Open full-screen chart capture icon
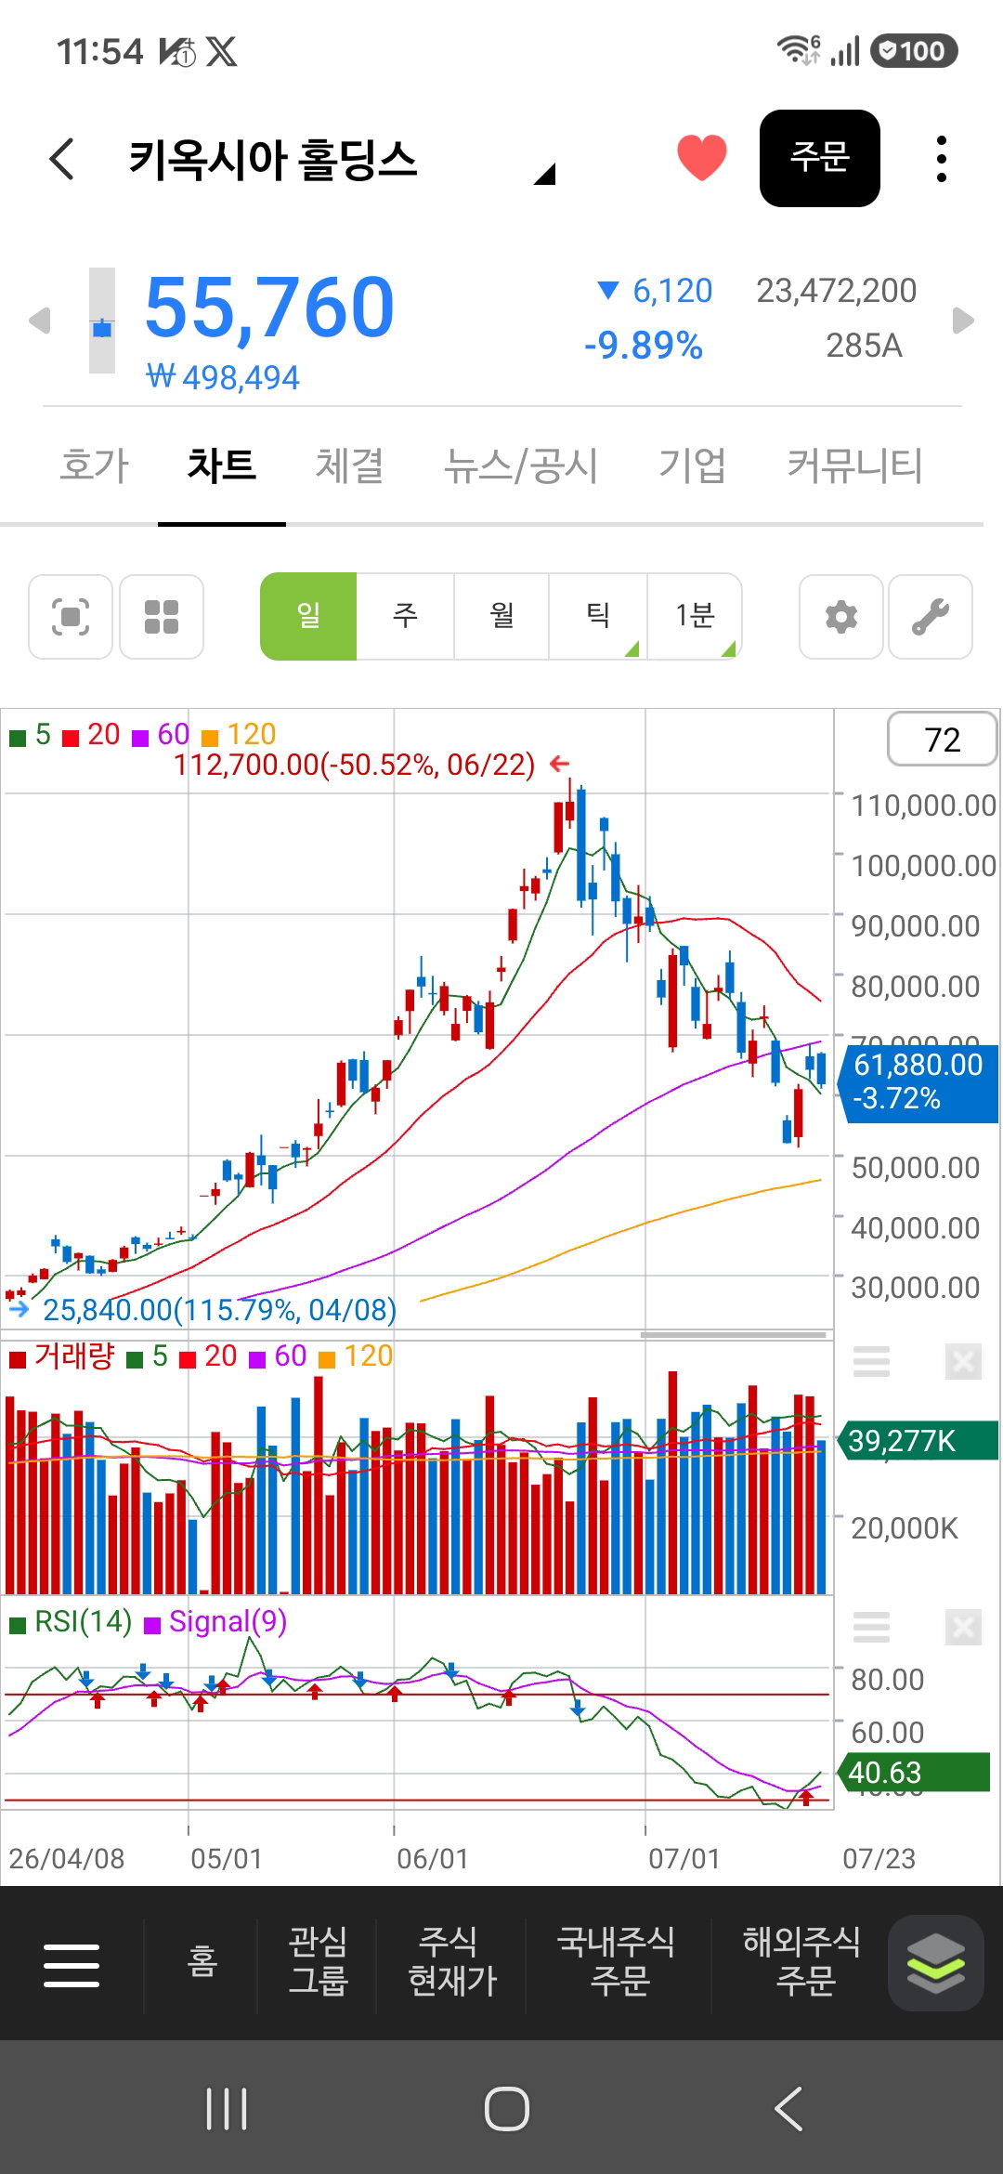The image size is (1003, 2174). coord(71,617)
